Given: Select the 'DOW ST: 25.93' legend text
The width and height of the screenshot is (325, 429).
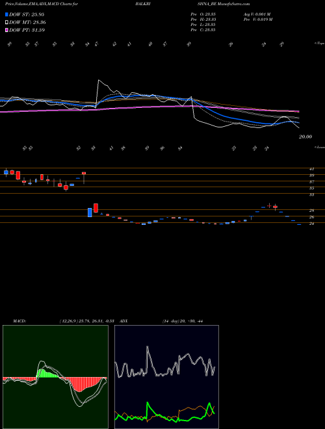Looking at the screenshot, I should [27, 14].
